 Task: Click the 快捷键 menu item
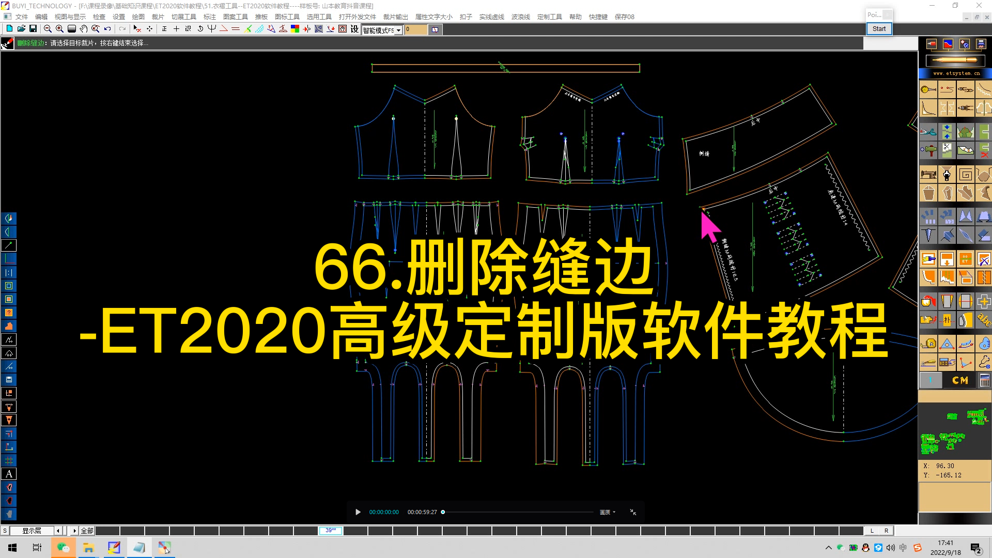598,17
